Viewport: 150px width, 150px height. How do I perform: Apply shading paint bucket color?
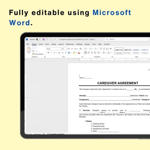[104, 52]
